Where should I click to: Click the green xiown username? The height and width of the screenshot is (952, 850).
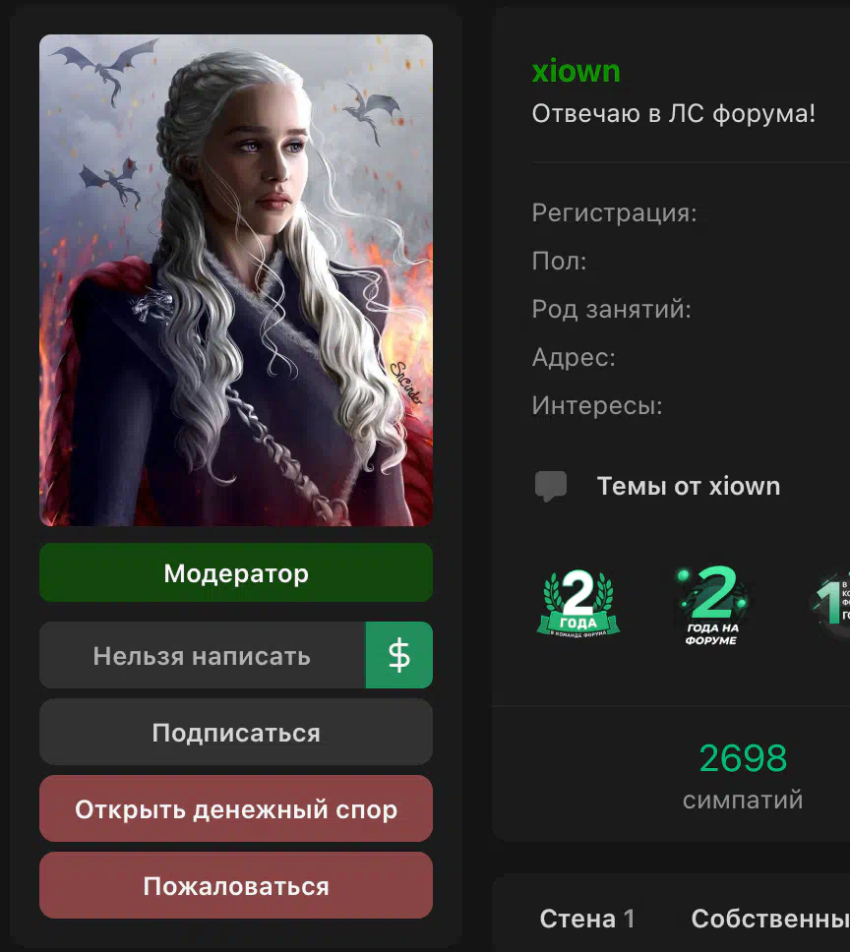577,71
